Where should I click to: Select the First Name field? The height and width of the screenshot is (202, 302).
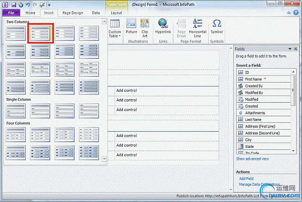click(x=253, y=79)
